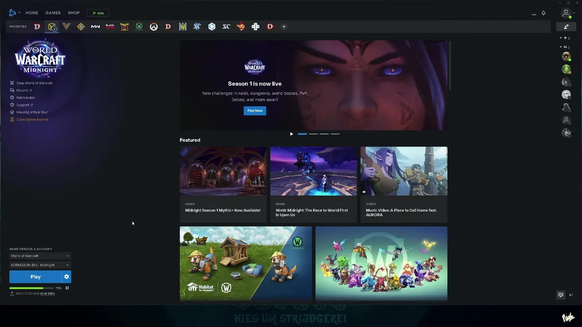Open the Battle.net logo menu

(x=14, y=13)
